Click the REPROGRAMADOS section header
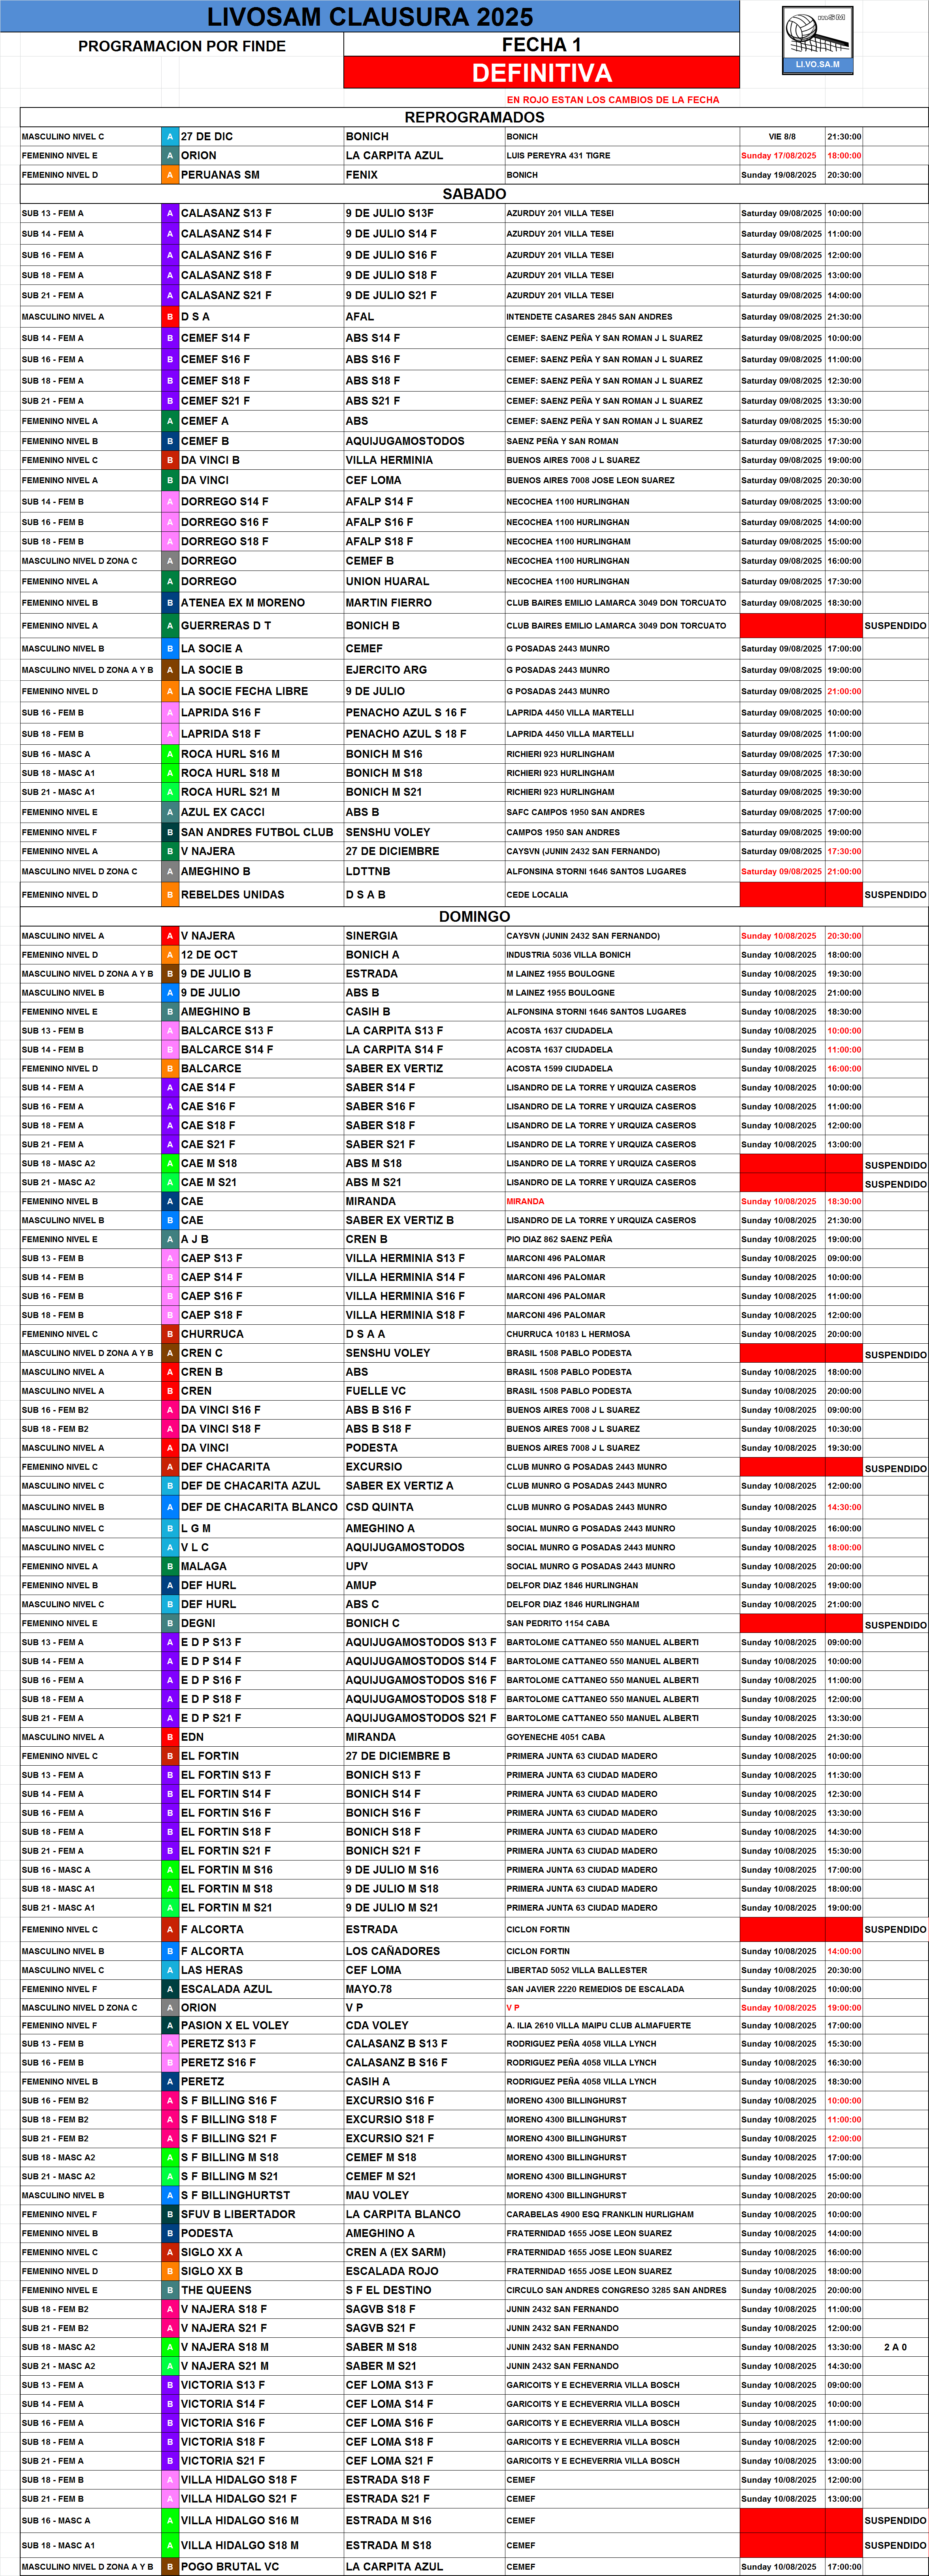The width and height of the screenshot is (929, 2576). click(474, 117)
